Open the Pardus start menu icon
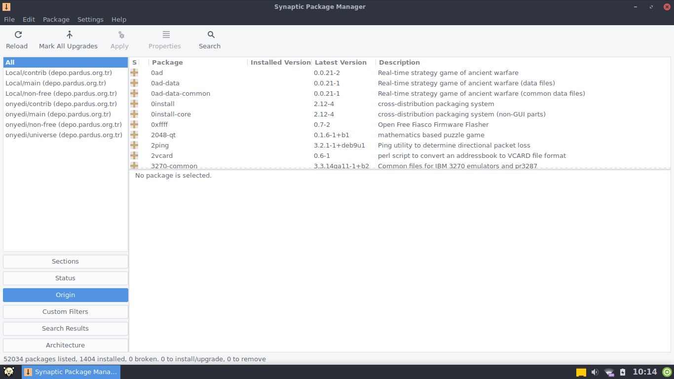The height and width of the screenshot is (379, 674). (x=9, y=372)
